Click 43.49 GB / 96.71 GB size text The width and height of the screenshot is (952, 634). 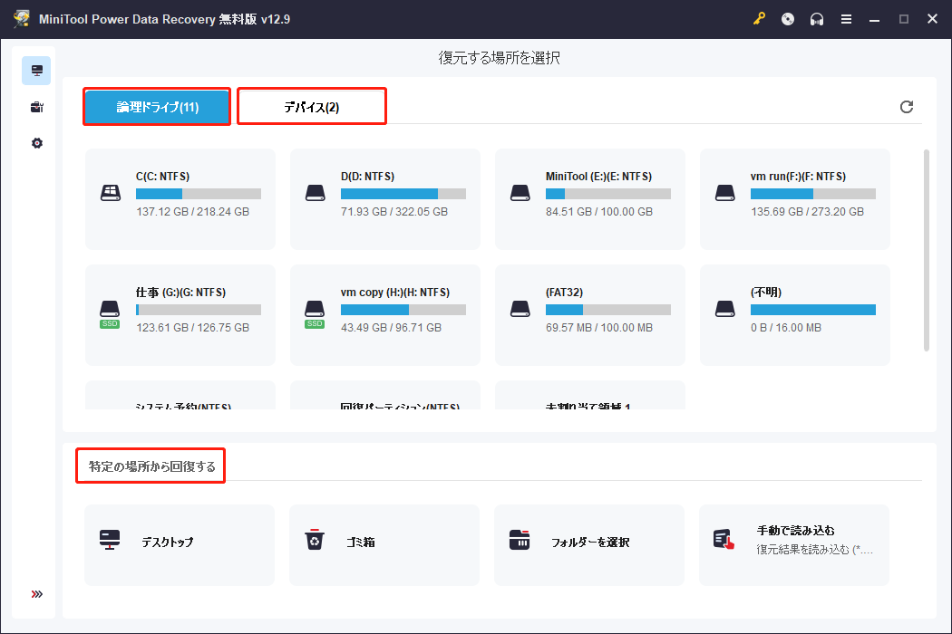click(x=391, y=328)
